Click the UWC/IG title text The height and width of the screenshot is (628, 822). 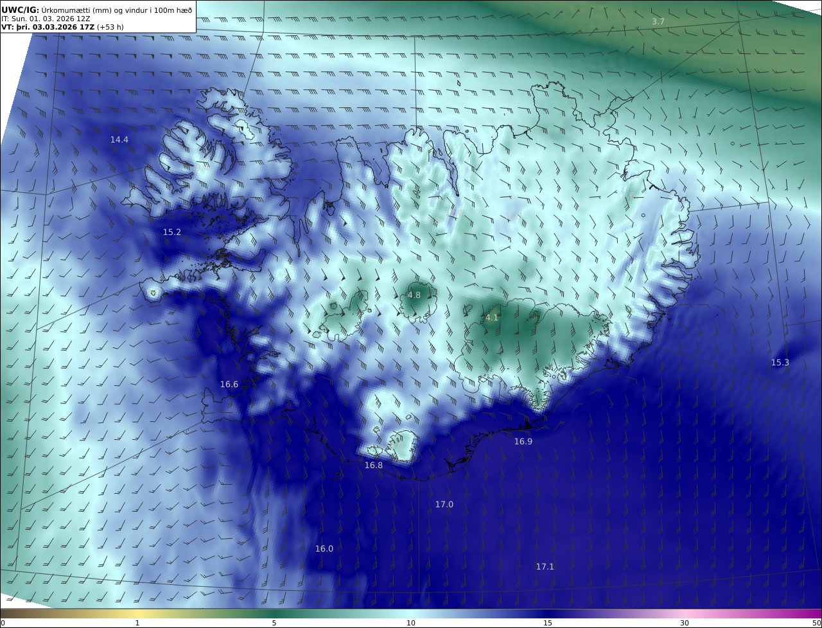click(20, 10)
